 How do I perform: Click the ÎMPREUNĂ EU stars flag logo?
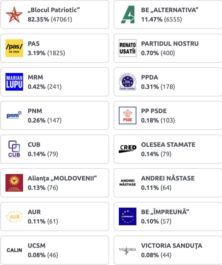[128, 216]
